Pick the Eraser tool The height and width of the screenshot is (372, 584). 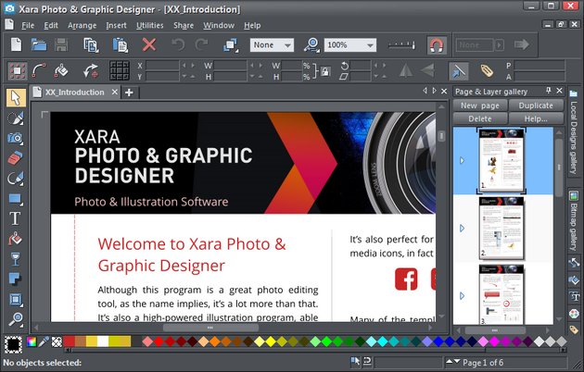[x=15, y=158]
